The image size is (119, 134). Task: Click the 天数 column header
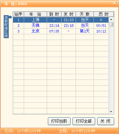click(x=85, y=14)
